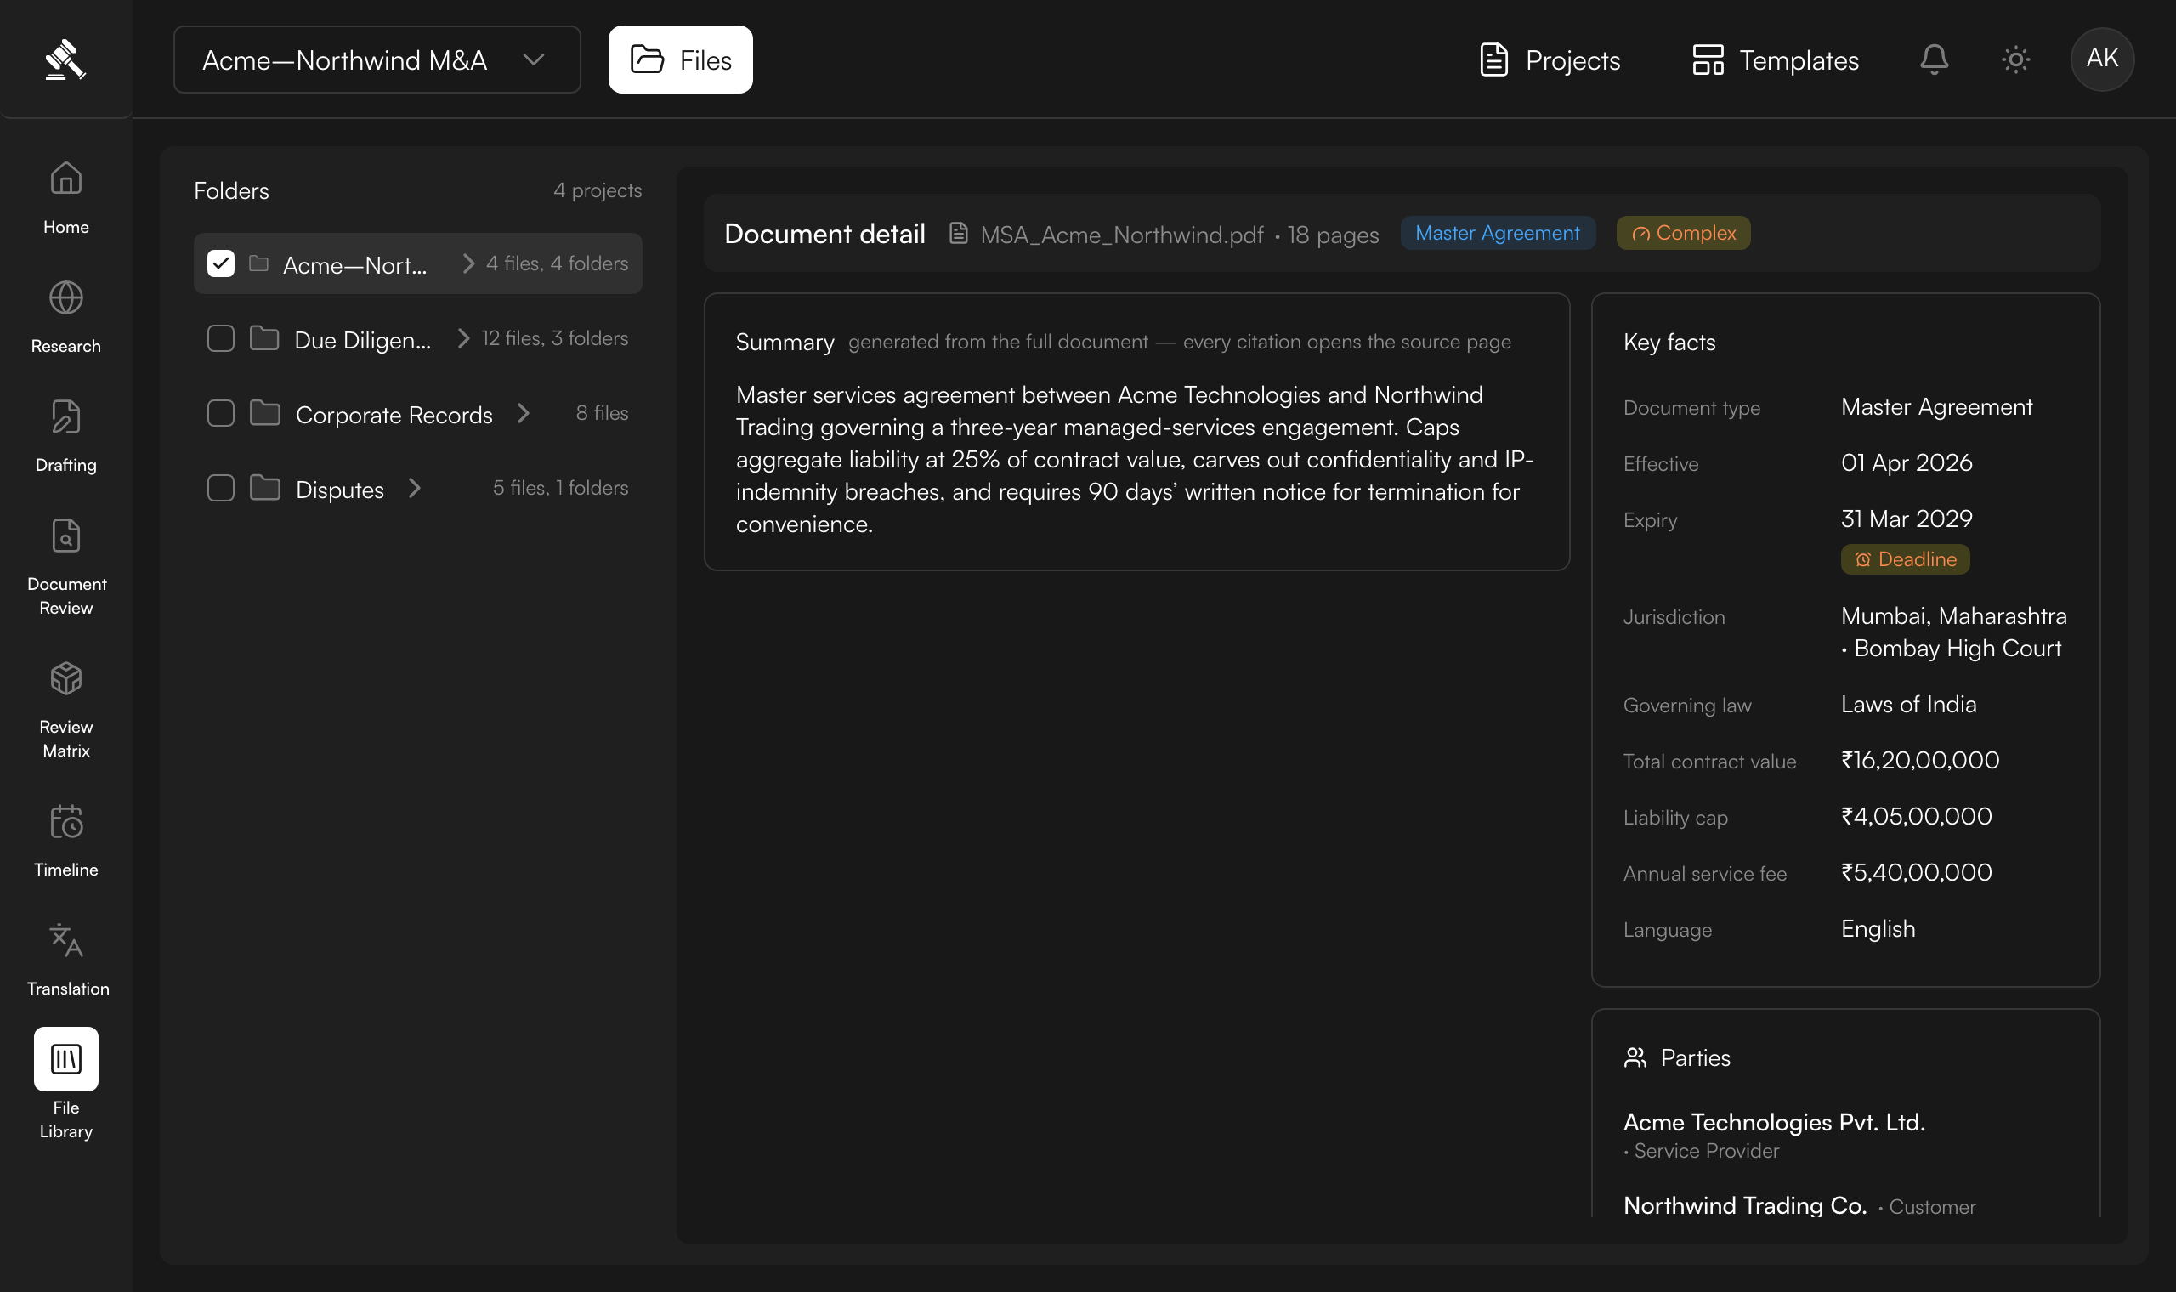2176x1292 pixels.
Task: Click the Document detail heading
Action: coord(824,234)
